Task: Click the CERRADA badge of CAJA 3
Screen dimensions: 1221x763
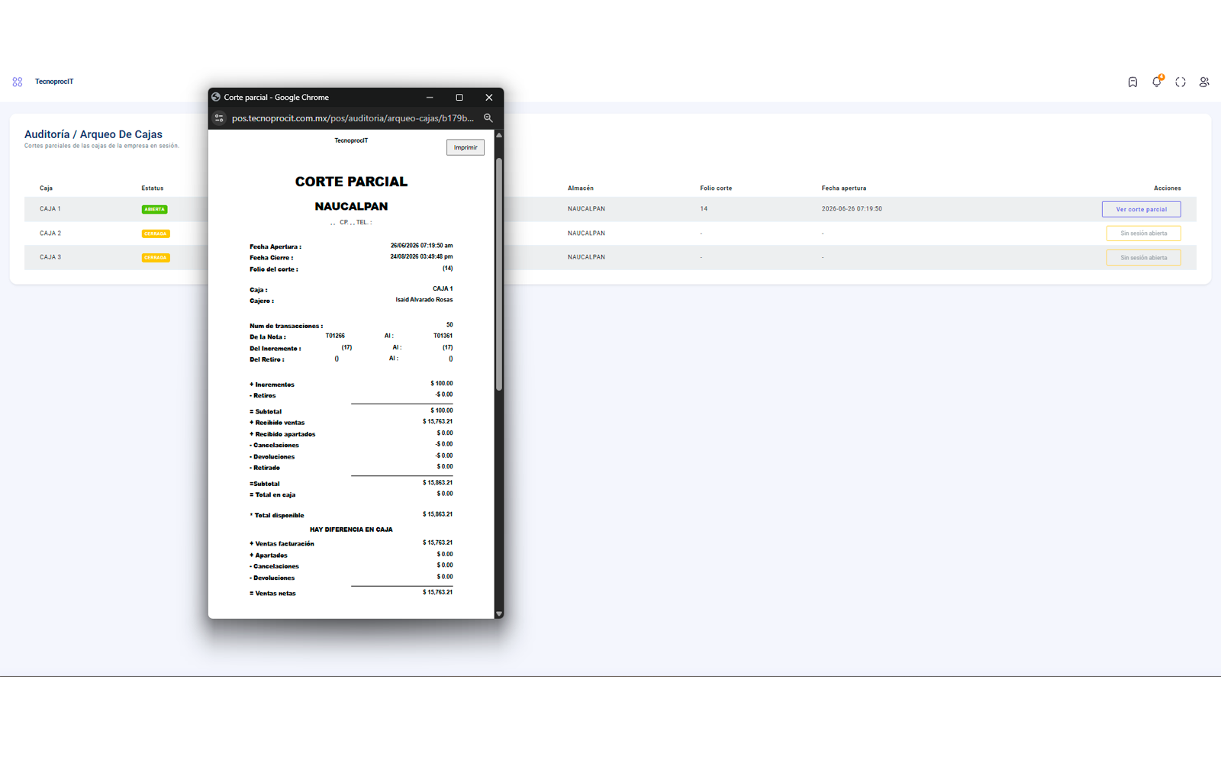Action: pyautogui.click(x=156, y=258)
